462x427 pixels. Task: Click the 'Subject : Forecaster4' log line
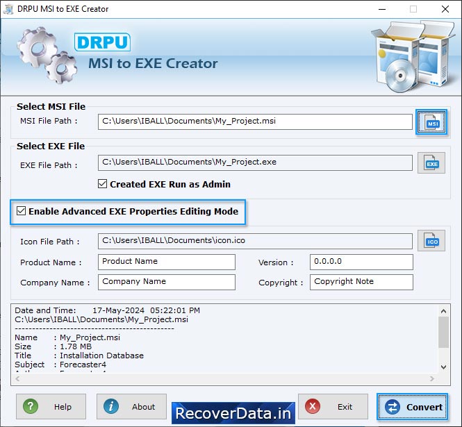60,365
